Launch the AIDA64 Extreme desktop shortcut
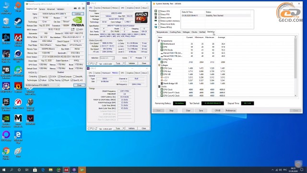Viewport: 307px width, 173px height. [x=18, y=40]
